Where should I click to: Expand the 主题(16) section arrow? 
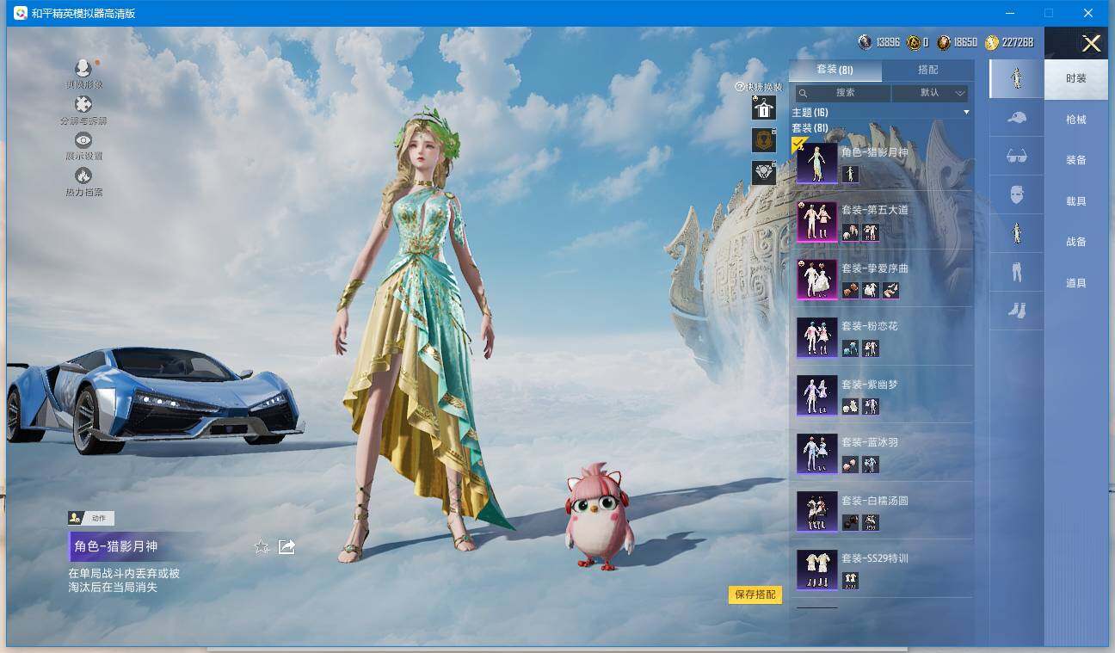(x=966, y=113)
